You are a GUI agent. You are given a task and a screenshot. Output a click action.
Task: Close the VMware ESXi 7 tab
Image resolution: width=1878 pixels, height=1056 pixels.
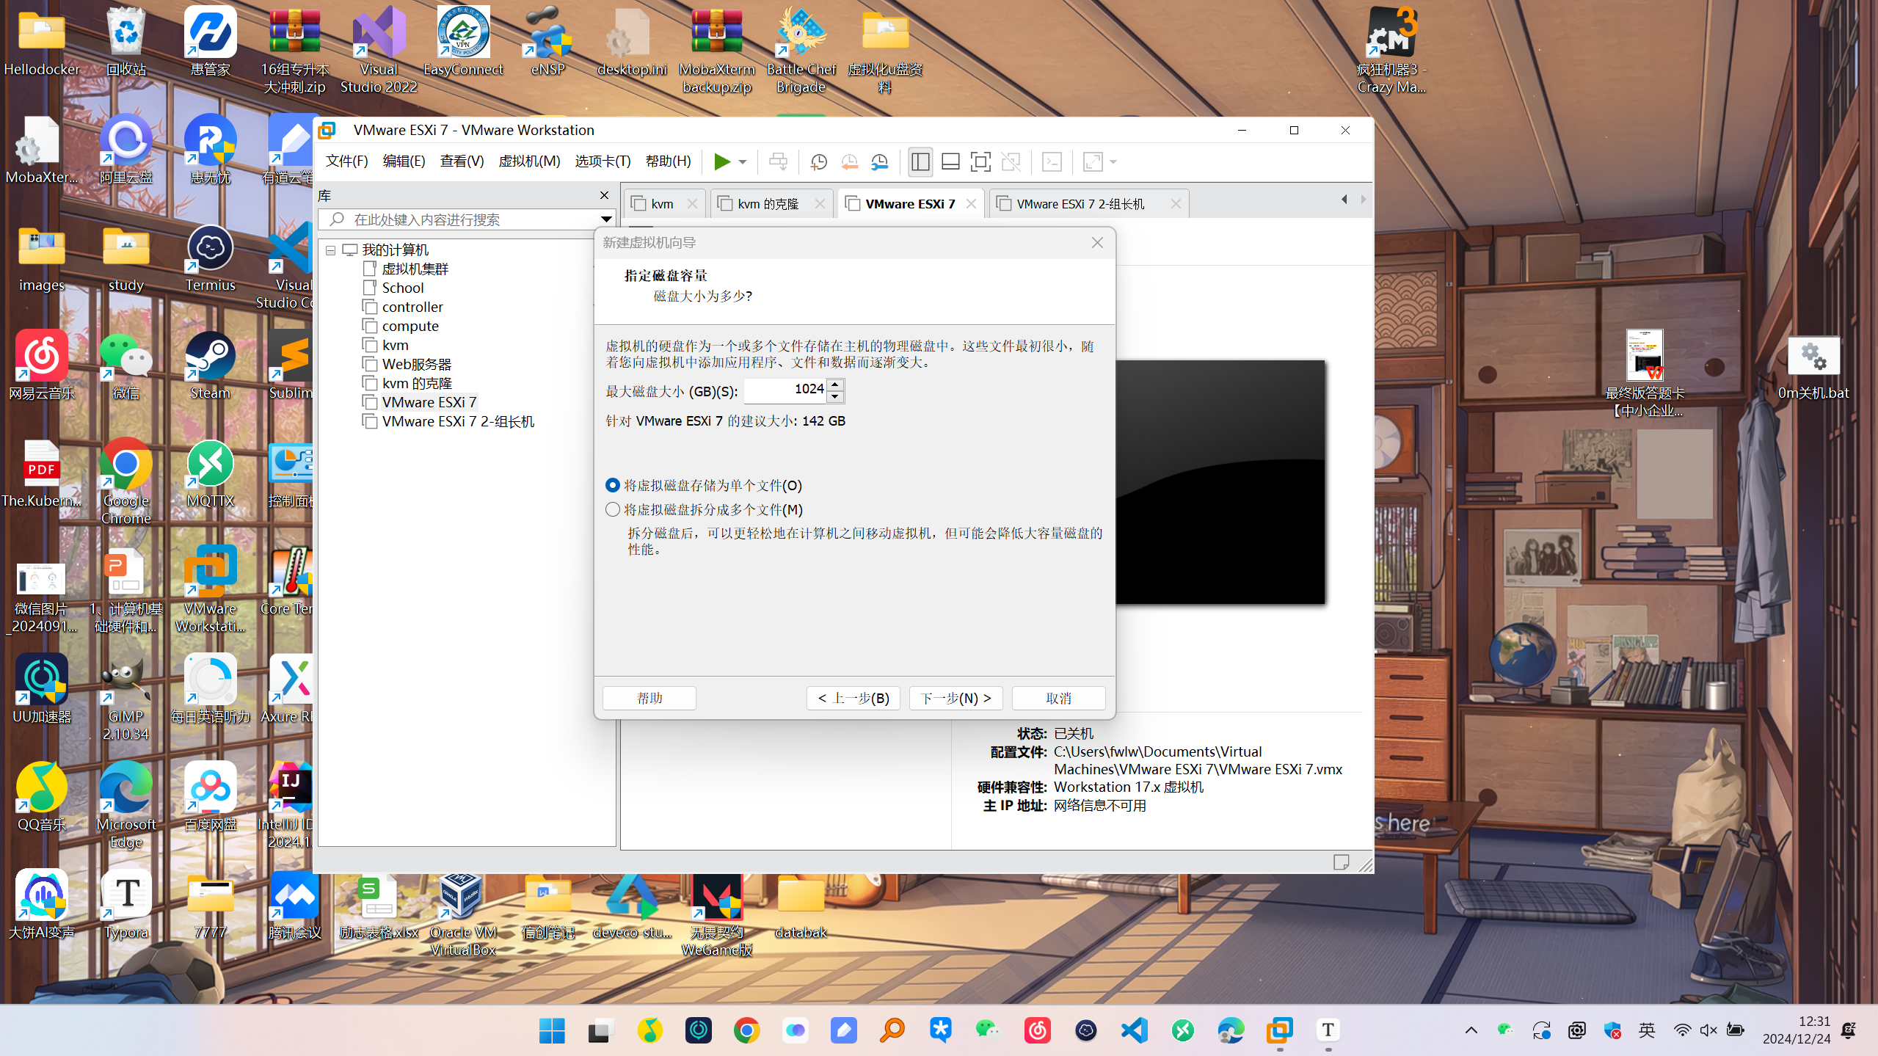[971, 204]
